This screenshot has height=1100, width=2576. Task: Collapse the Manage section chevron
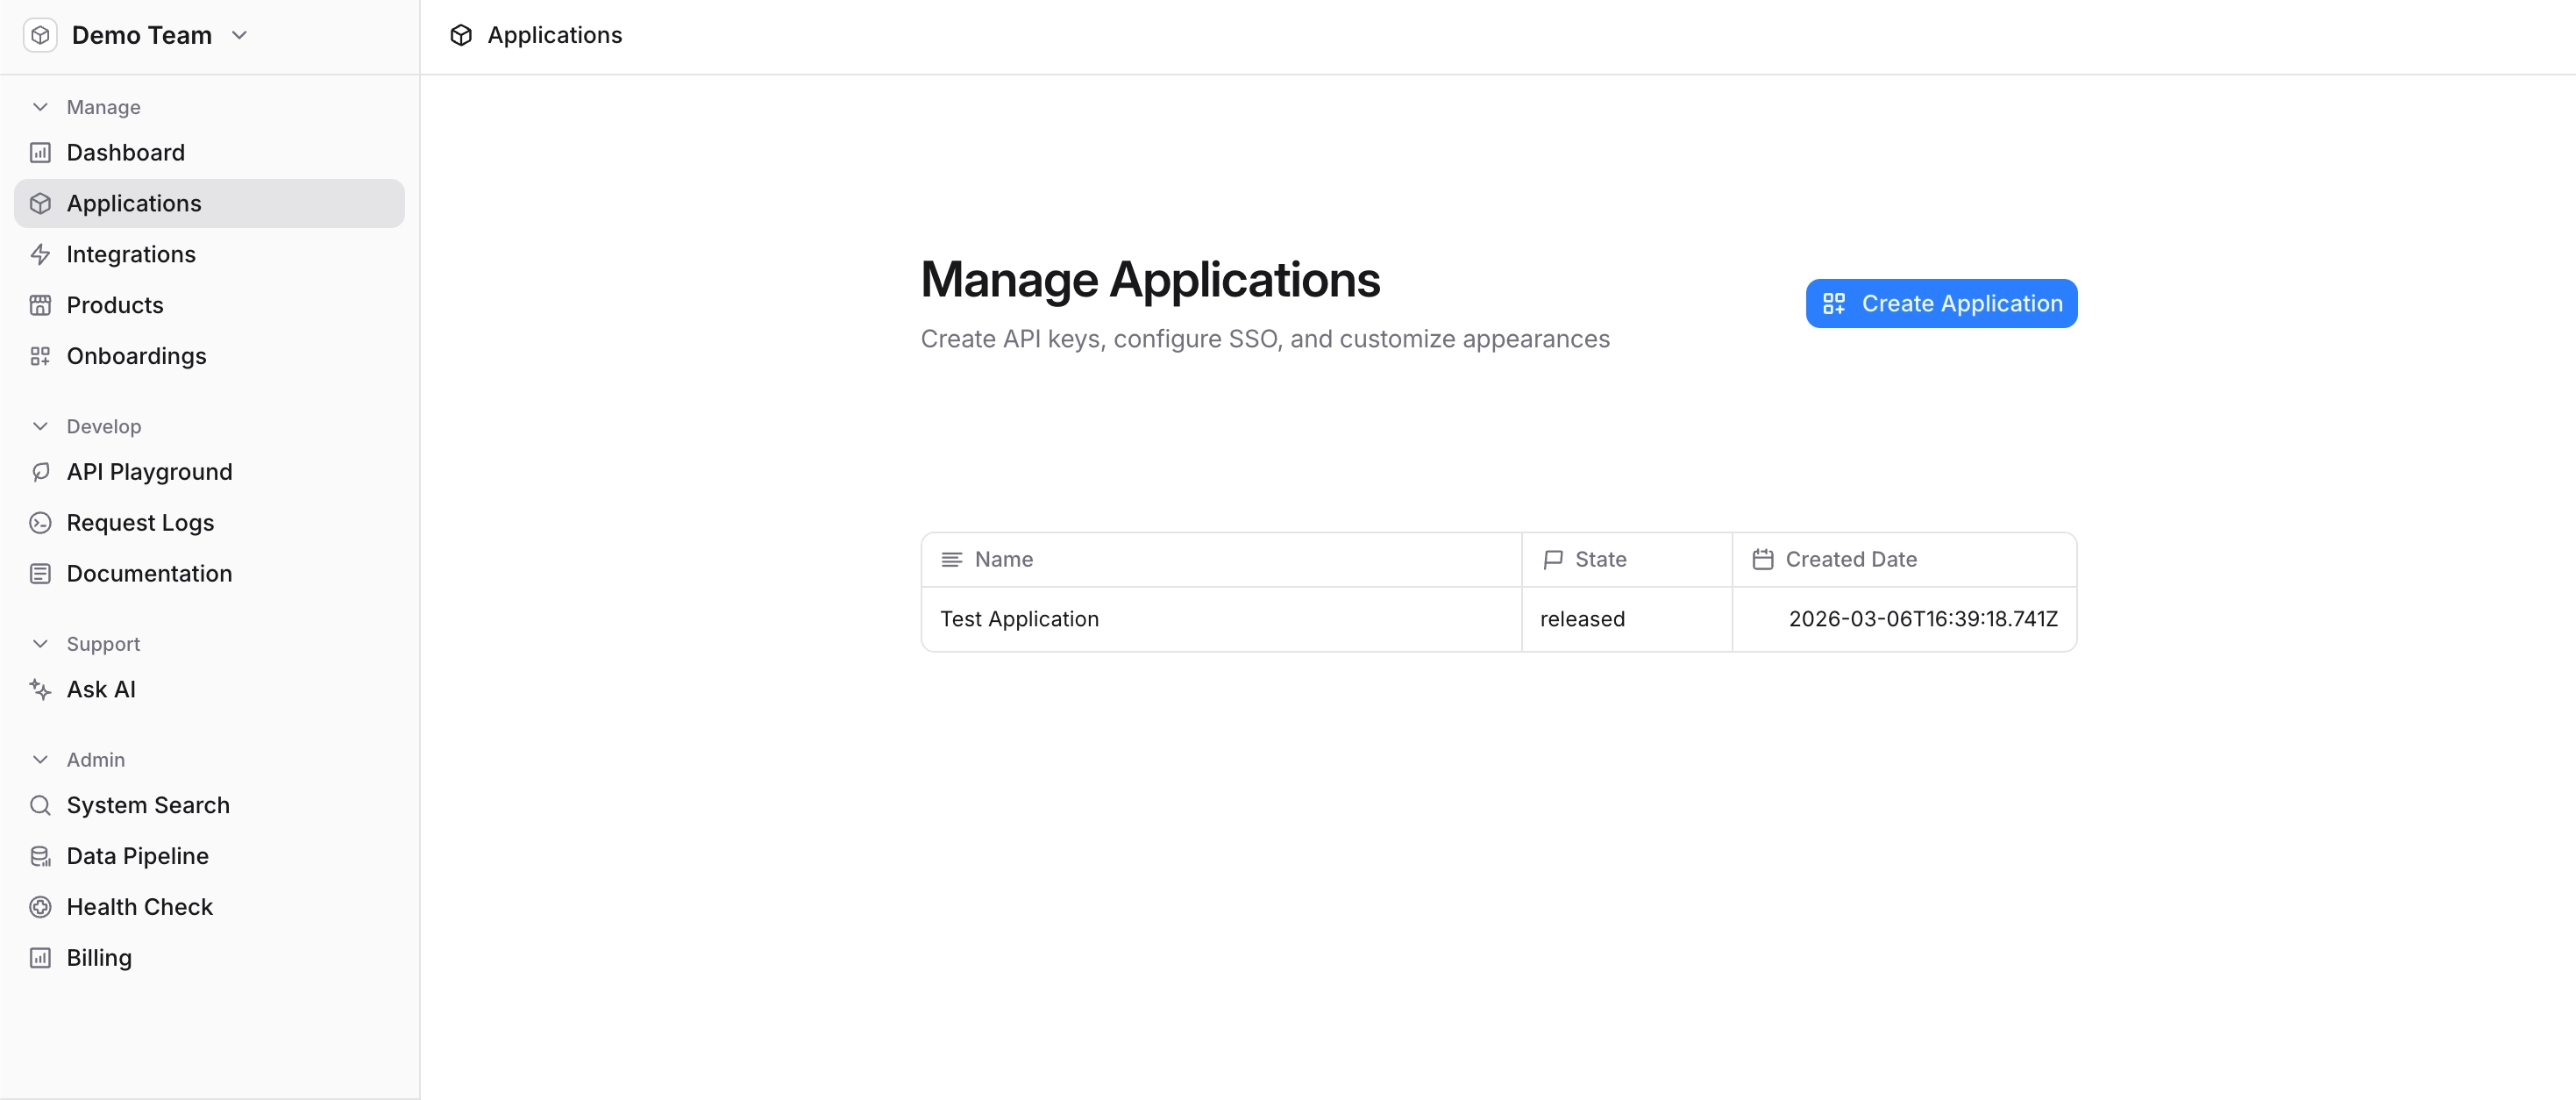coord(40,107)
